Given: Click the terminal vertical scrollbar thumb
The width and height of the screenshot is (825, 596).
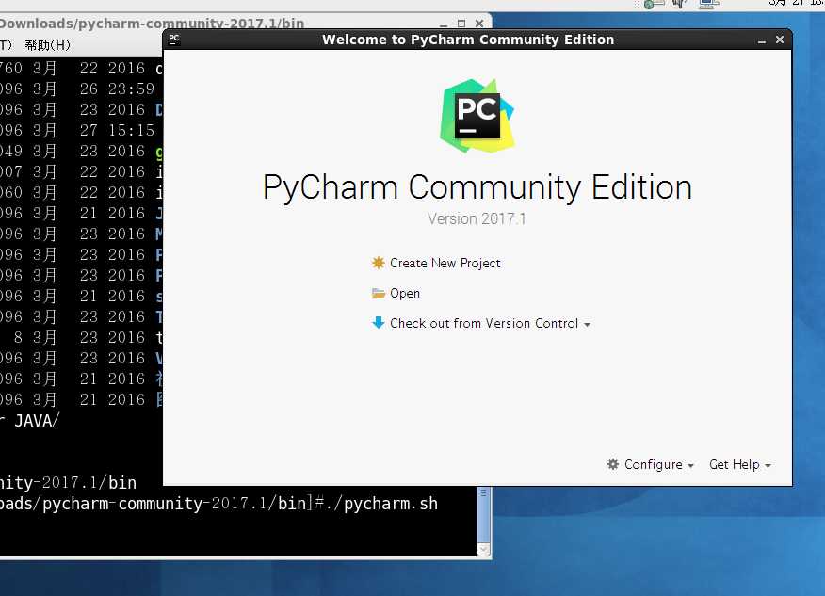Looking at the screenshot, I should pyautogui.click(x=483, y=514).
